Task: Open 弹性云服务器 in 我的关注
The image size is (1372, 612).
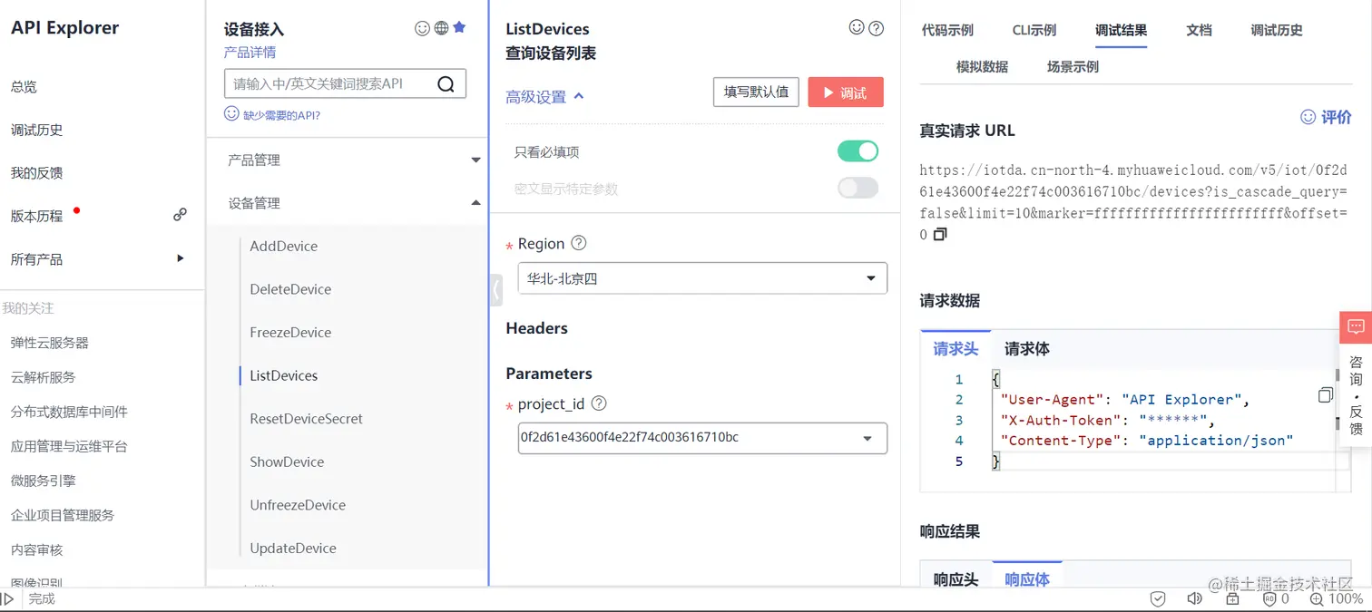Action: (x=49, y=343)
